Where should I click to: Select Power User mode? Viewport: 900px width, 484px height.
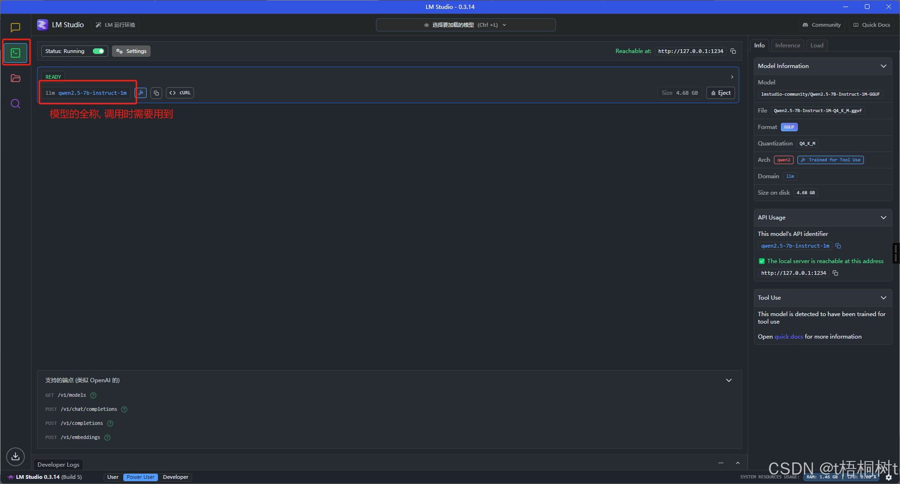click(141, 477)
